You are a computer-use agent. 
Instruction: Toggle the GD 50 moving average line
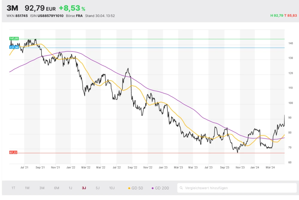pos(137,188)
